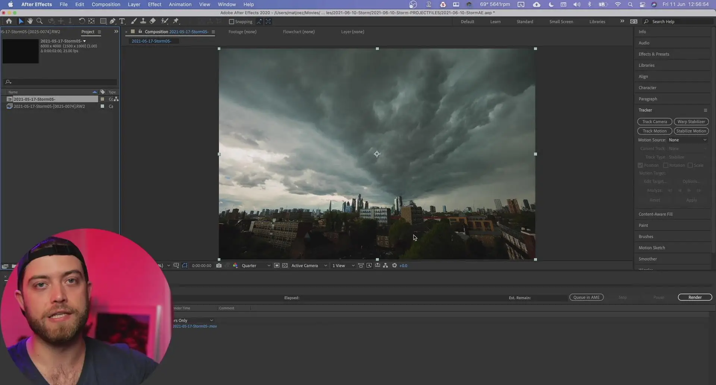Image resolution: width=716 pixels, height=385 pixels.
Task: Toggle composition viewer lock icon
Action: [x=140, y=32]
